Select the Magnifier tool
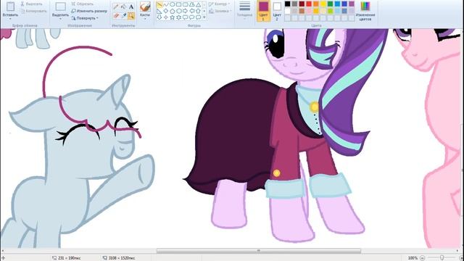 (x=130, y=16)
